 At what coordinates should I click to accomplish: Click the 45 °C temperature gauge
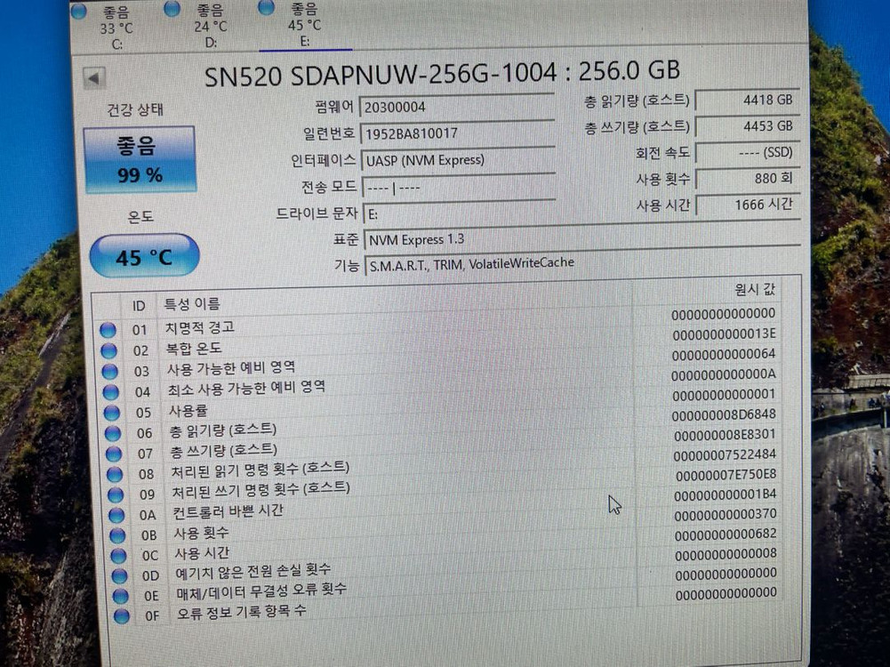tap(144, 256)
